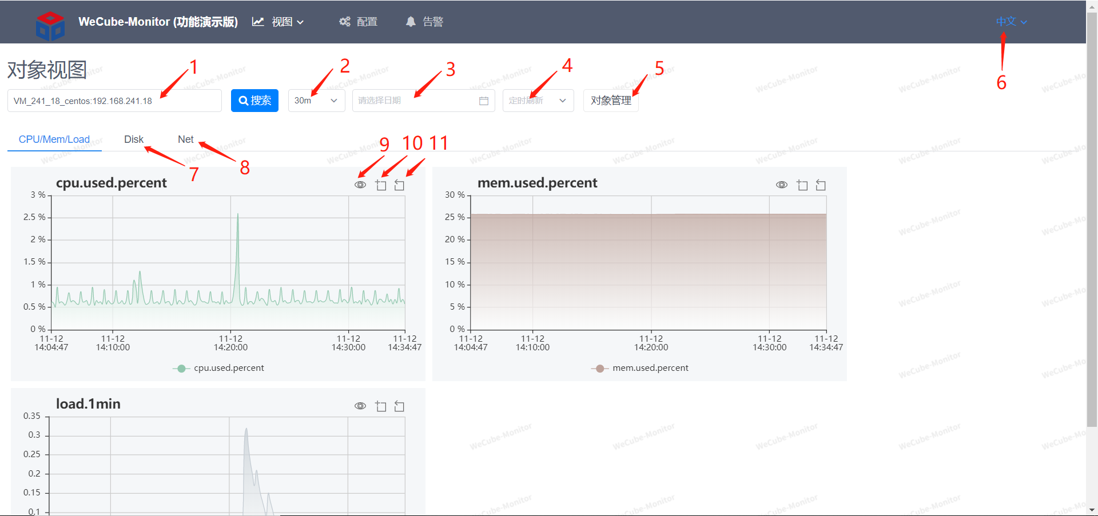The width and height of the screenshot is (1098, 516).
Task: Click zoom-reset icon on mem.used.percent chart
Action: [821, 185]
